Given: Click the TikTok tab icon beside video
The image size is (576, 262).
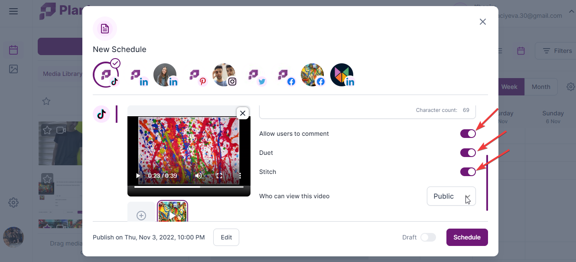Looking at the screenshot, I should [x=101, y=114].
